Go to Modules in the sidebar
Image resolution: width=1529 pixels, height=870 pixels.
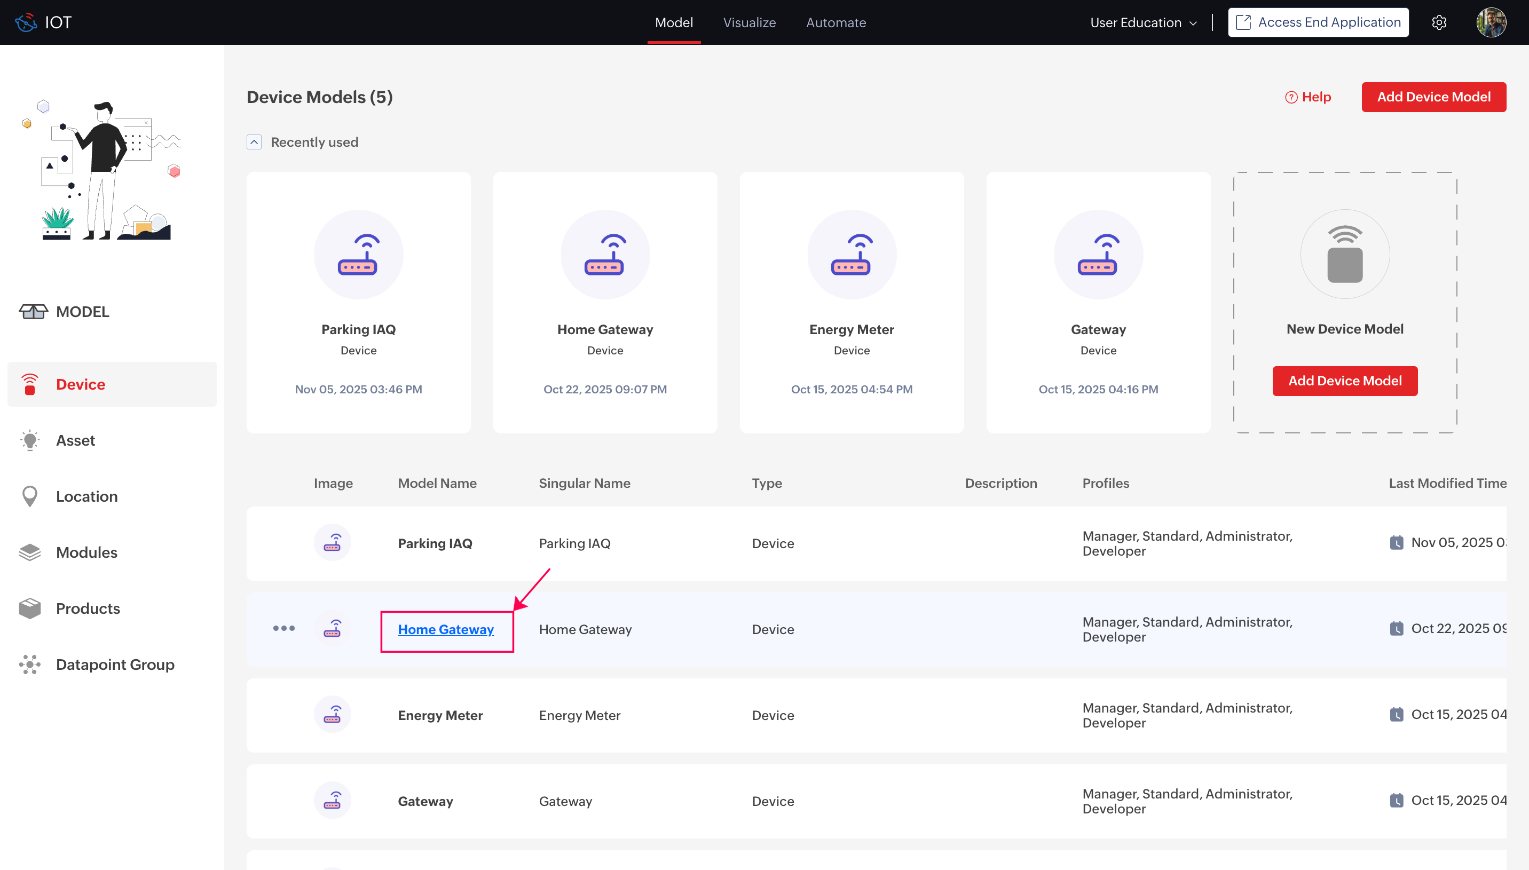pos(86,552)
